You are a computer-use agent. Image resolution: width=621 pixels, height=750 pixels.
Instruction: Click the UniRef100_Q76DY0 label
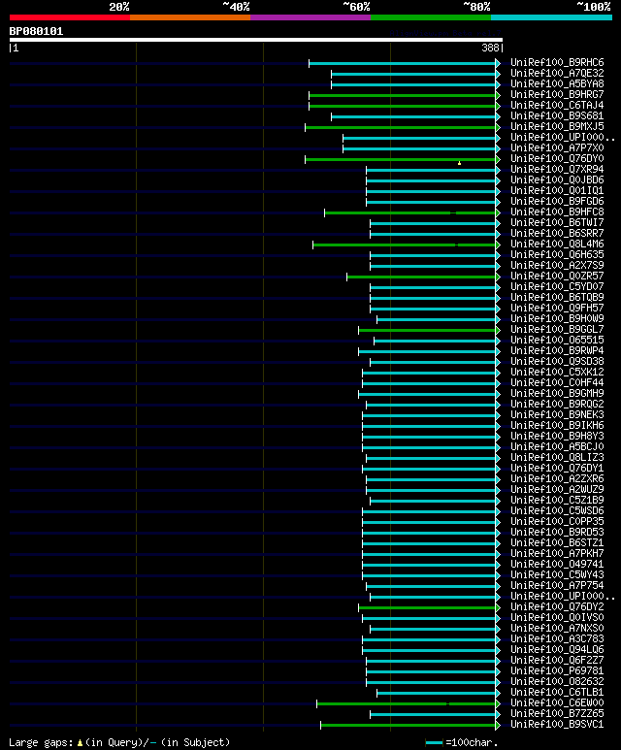click(557, 159)
